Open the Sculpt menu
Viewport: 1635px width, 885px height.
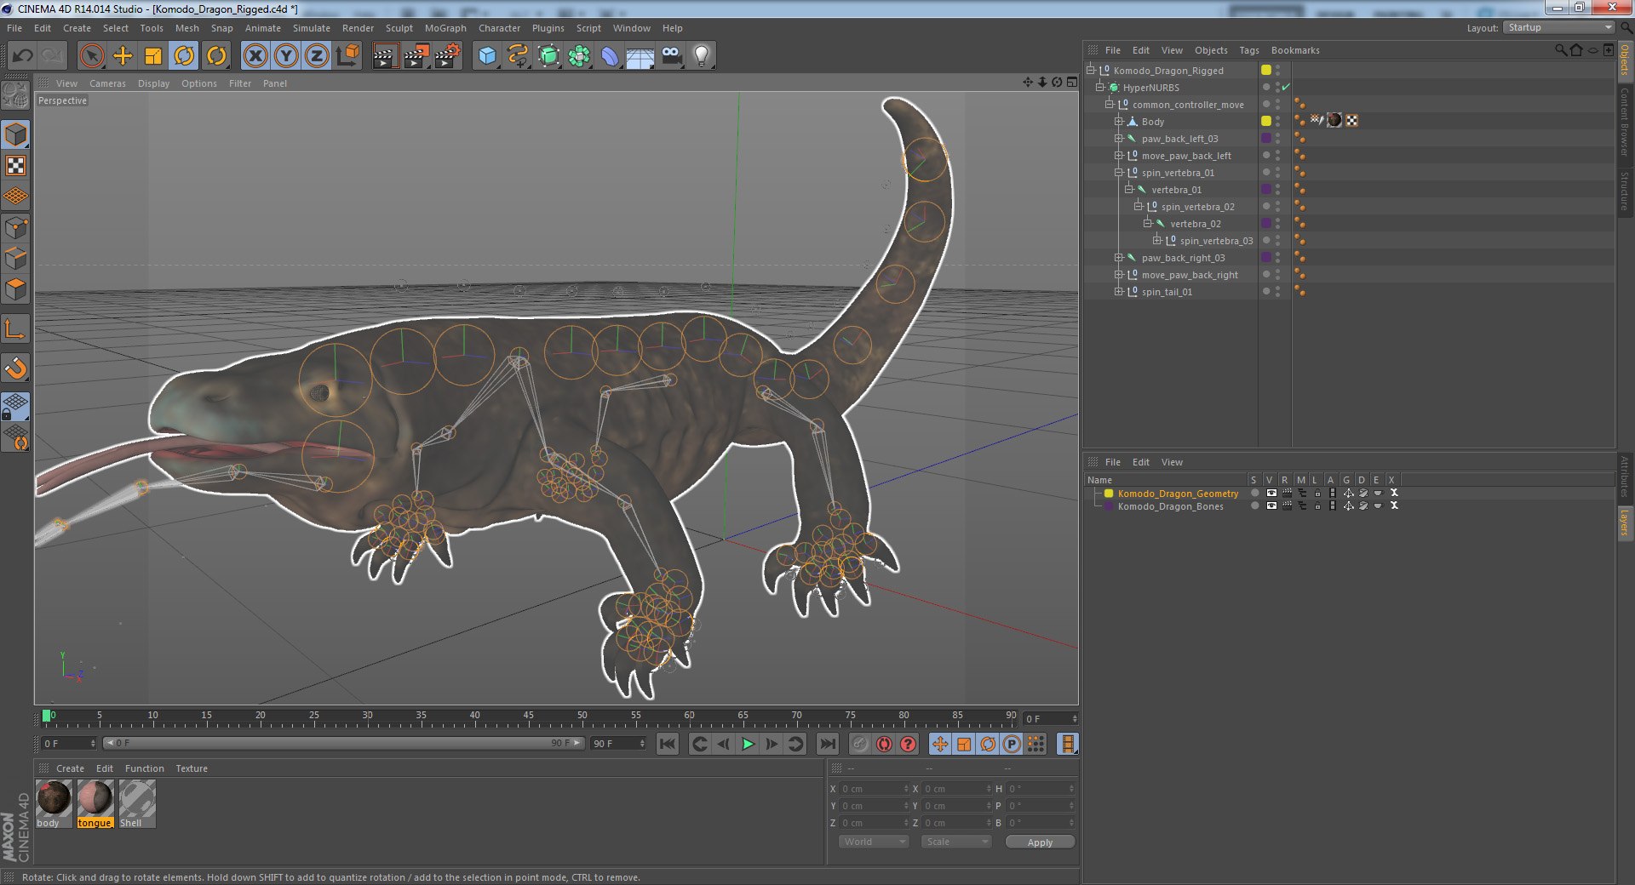tap(399, 28)
